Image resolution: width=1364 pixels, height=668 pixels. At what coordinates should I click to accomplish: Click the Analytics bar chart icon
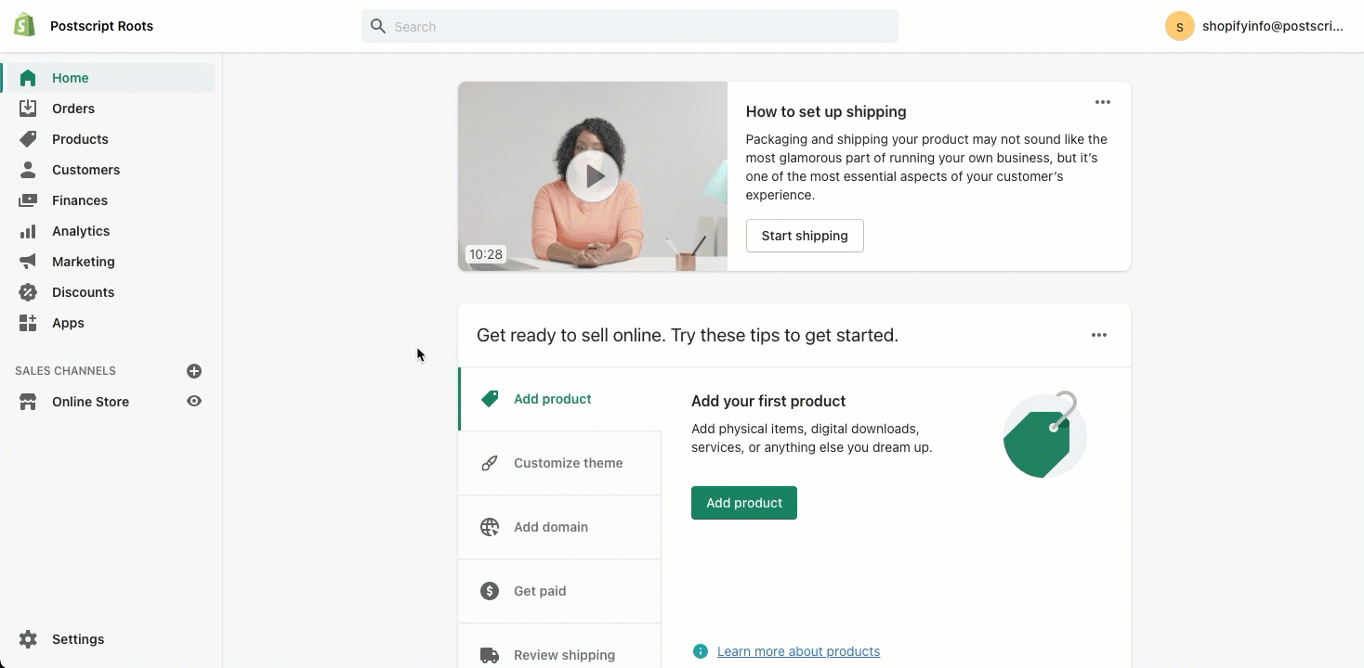point(28,231)
